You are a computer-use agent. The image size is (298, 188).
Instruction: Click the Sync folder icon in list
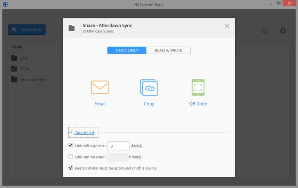click(14, 58)
